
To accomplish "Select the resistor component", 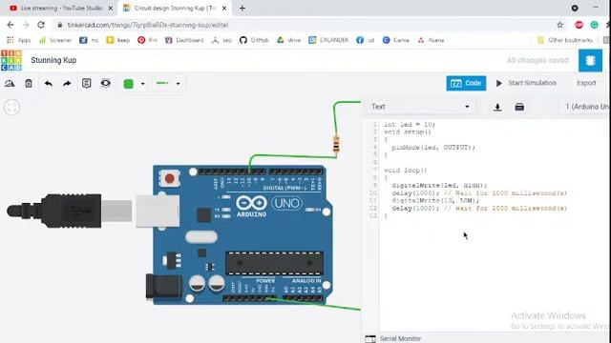I will pyautogui.click(x=336, y=144).
